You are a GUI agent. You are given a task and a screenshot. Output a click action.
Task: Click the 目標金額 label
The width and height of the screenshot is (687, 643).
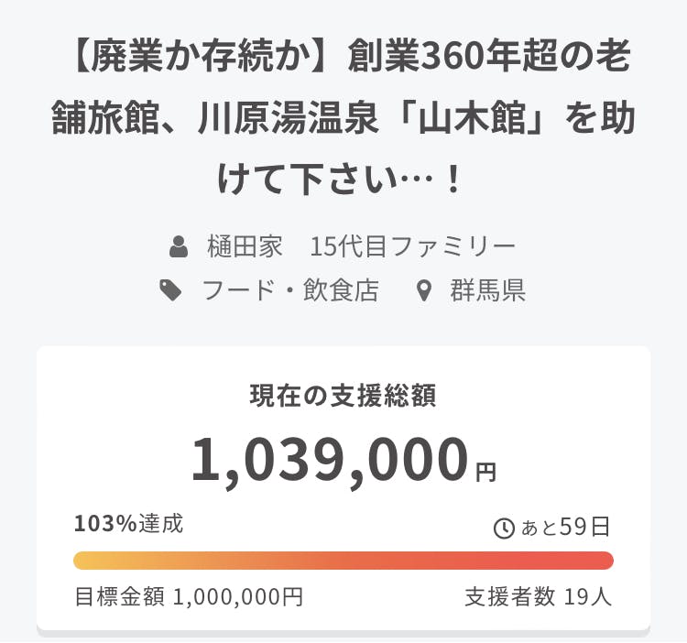(119, 597)
